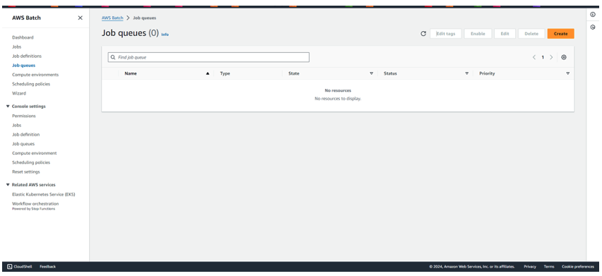Image resolution: width=602 pixels, height=276 pixels.
Task: Open Elastic Kubernetes Service (EKS) link
Action: coord(44,194)
